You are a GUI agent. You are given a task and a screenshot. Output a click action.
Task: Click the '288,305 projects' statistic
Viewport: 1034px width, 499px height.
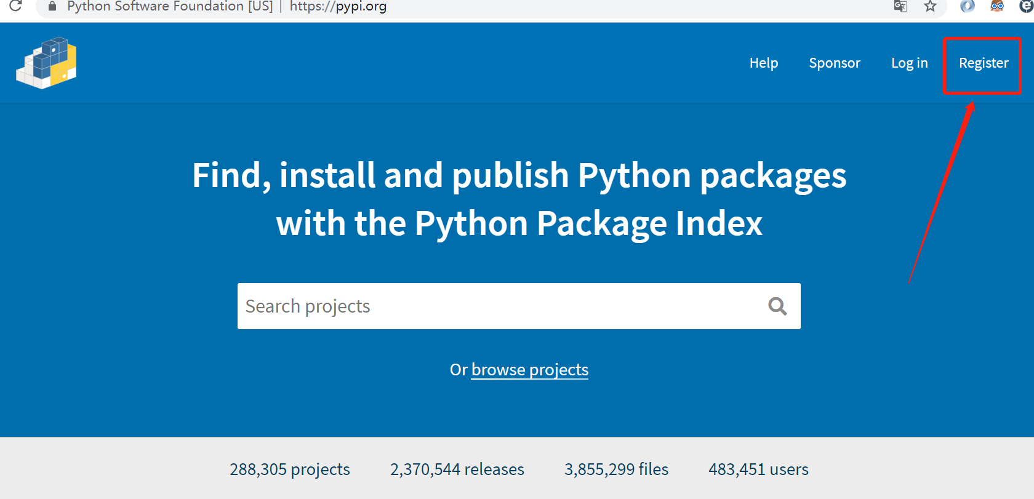click(x=290, y=469)
